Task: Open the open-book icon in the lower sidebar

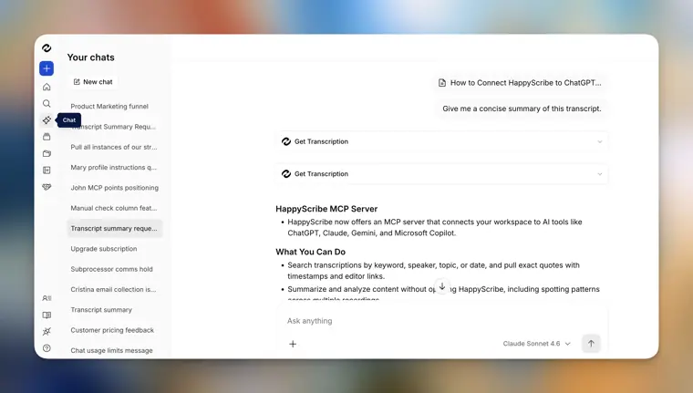Action: click(47, 315)
